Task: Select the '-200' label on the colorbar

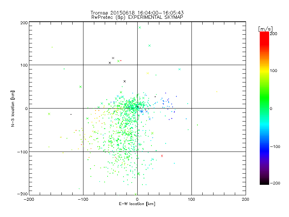Action: [x=275, y=183]
